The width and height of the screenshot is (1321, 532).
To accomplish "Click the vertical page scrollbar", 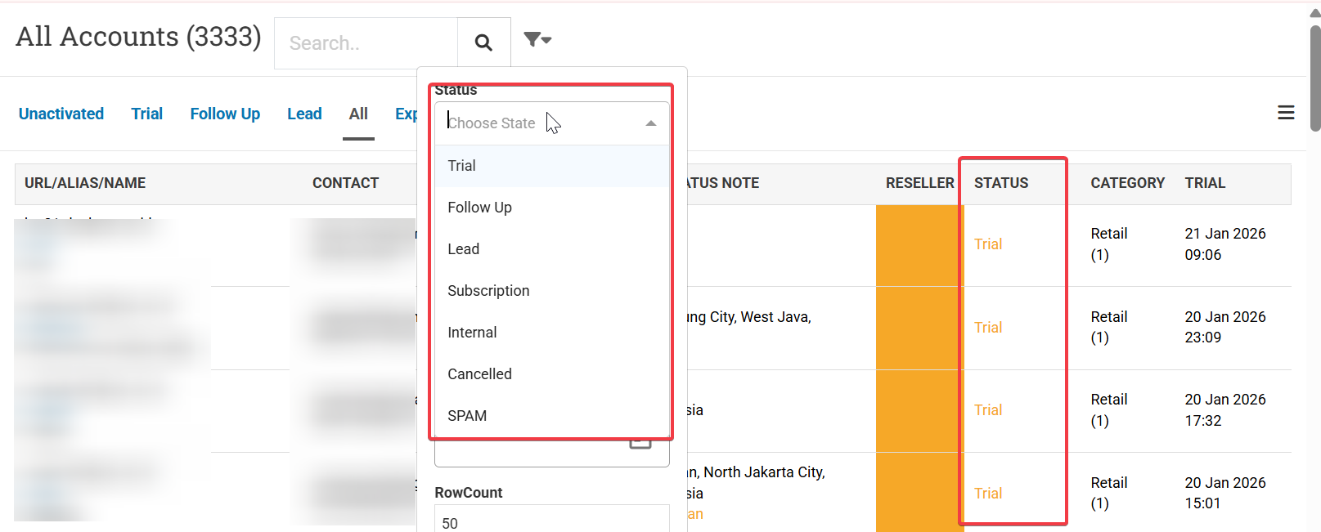I will (1314, 78).
